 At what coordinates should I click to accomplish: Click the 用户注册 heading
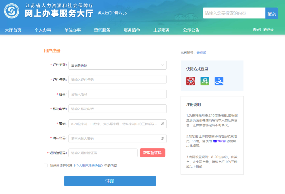(x=52, y=51)
